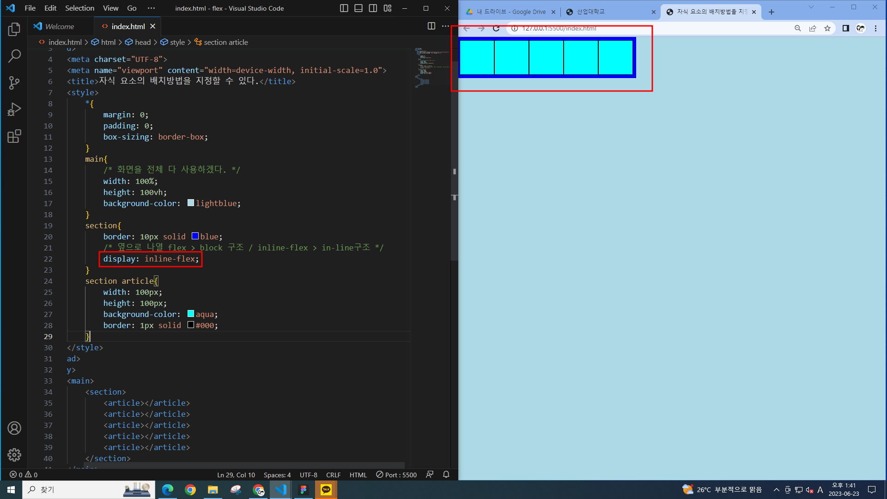Click the Spaces: 4 indentation setting
Screen dimensions: 887x499
pyautogui.click(x=277, y=475)
